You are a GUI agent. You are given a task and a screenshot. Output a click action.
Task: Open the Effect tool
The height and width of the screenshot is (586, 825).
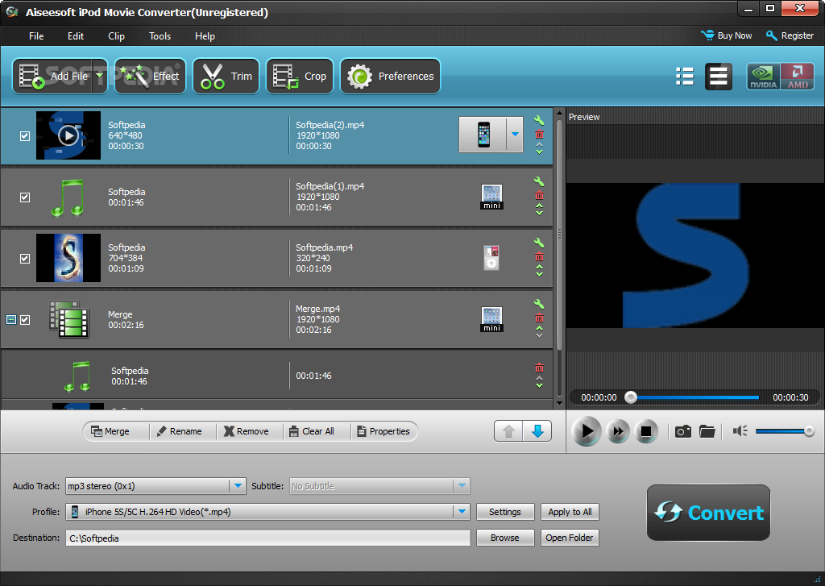coord(150,77)
